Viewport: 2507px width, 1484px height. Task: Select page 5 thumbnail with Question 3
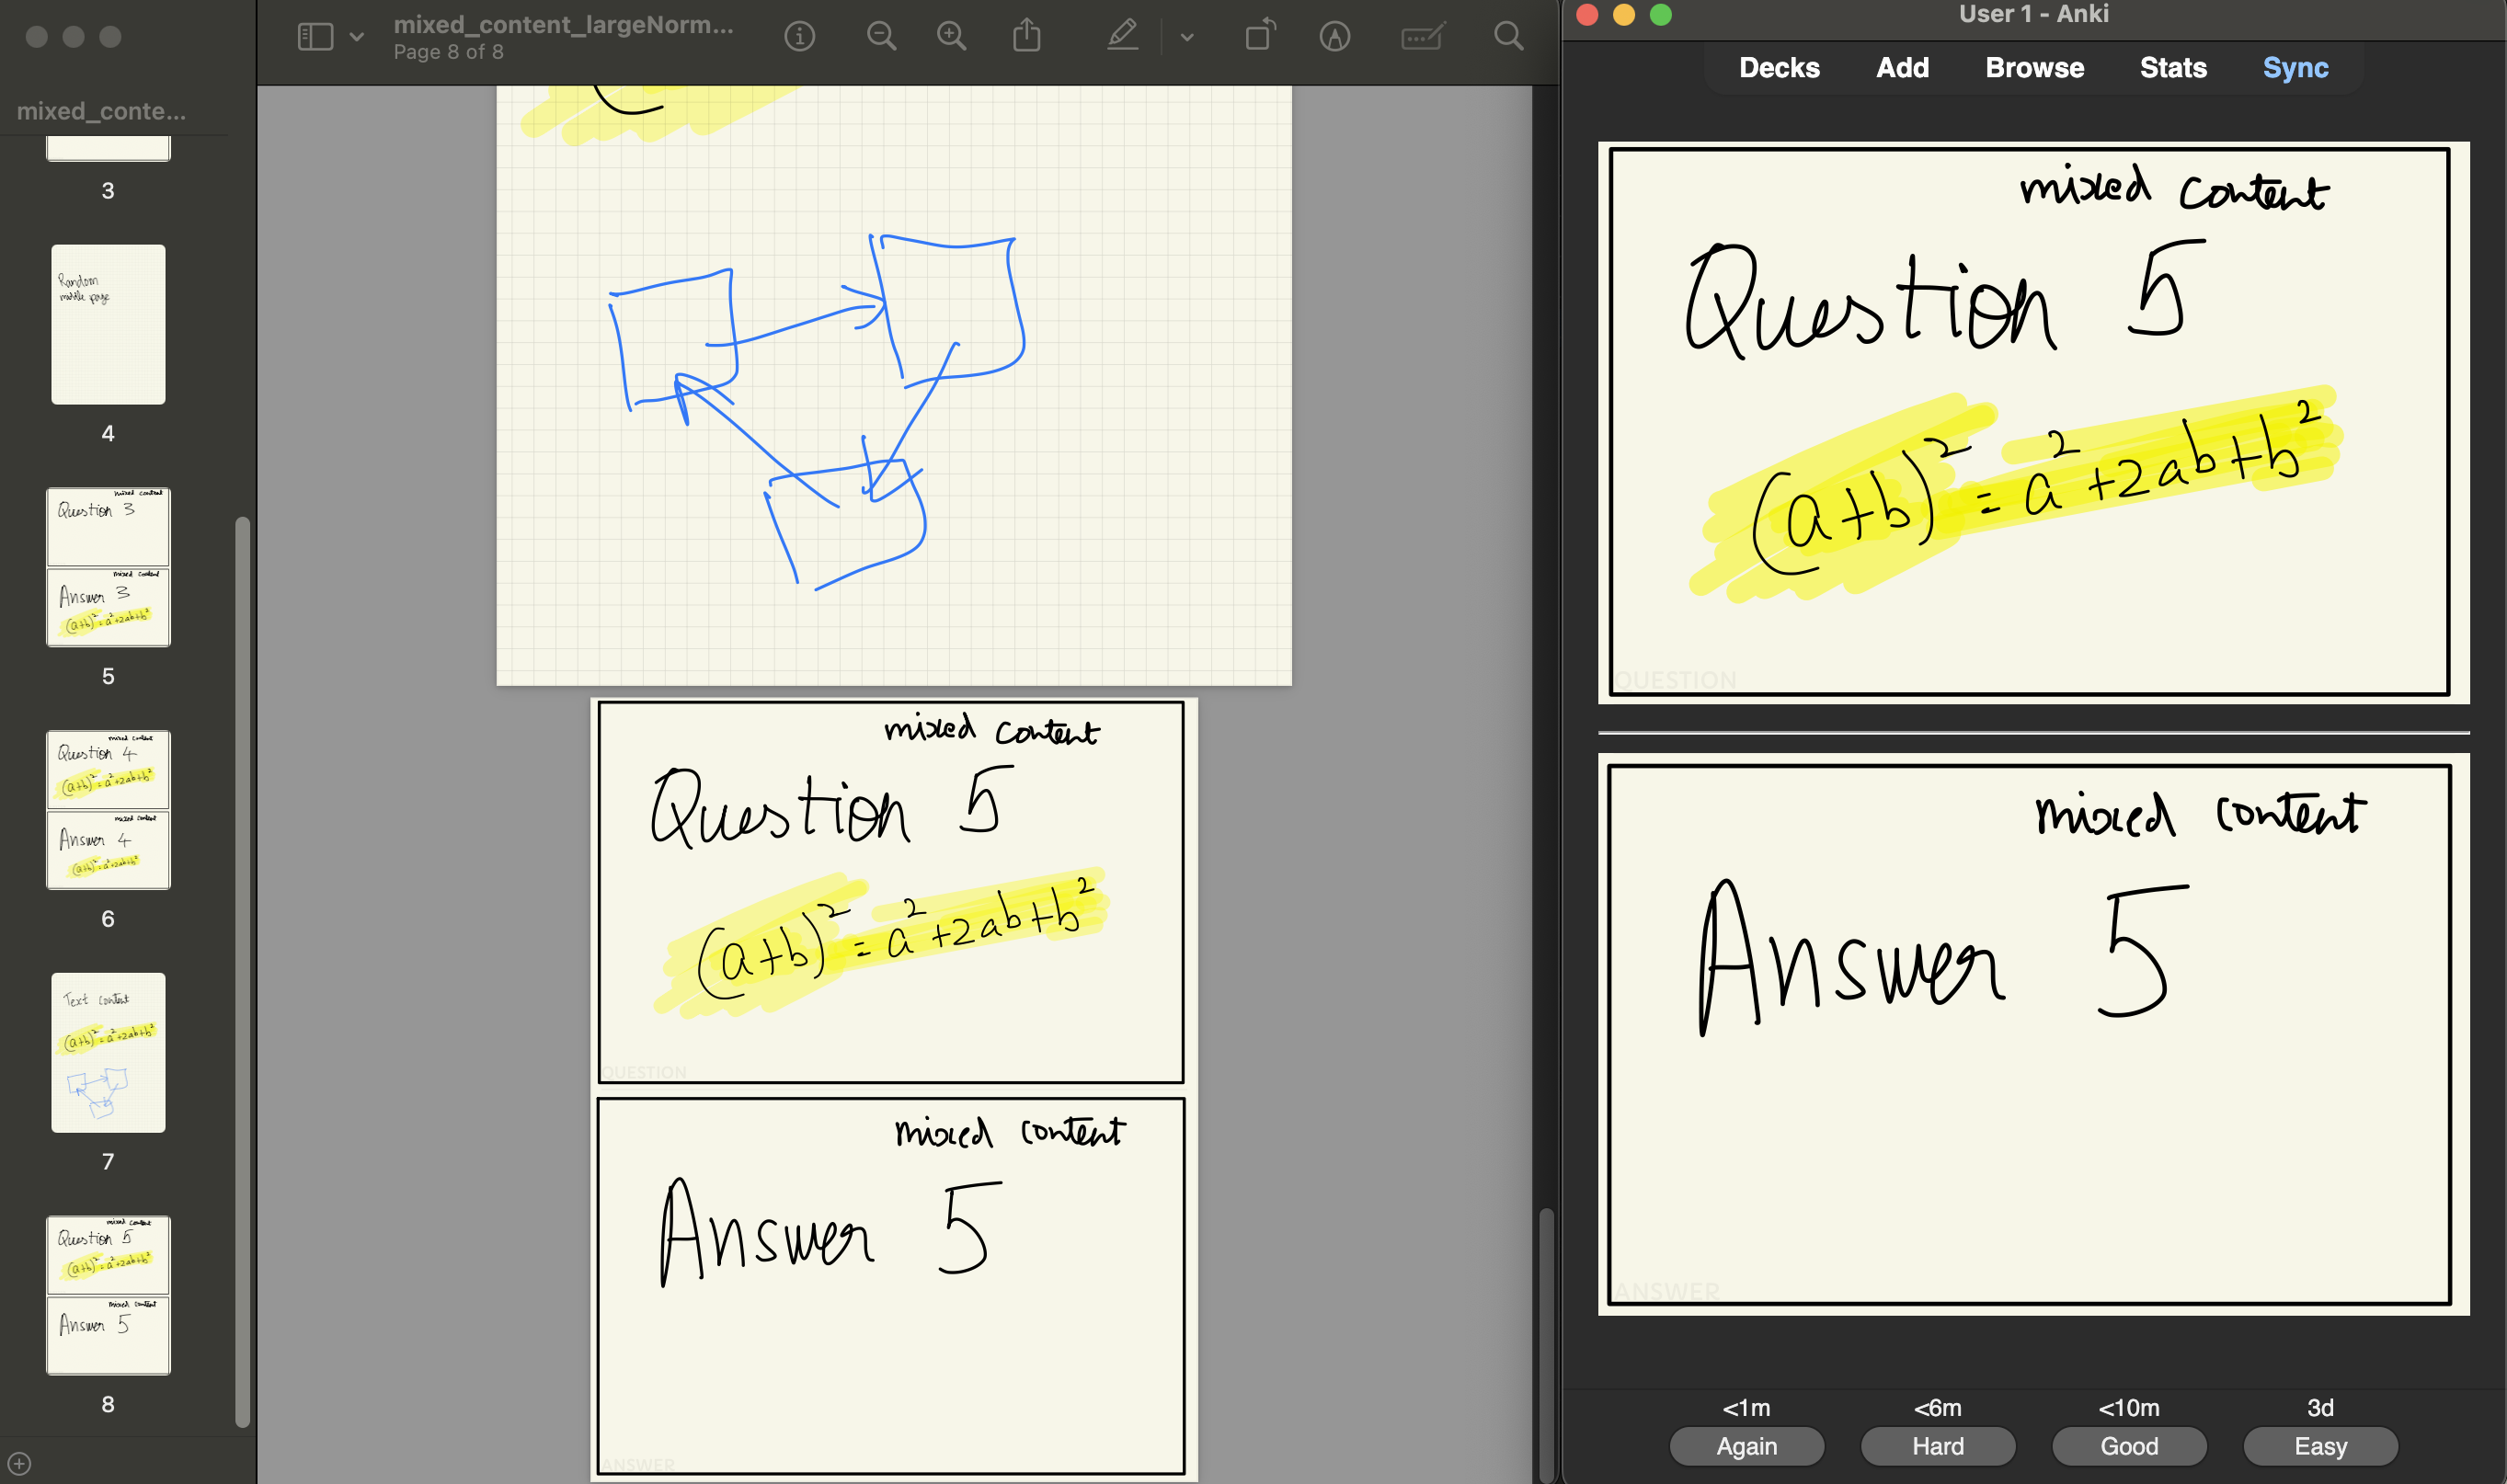108,567
